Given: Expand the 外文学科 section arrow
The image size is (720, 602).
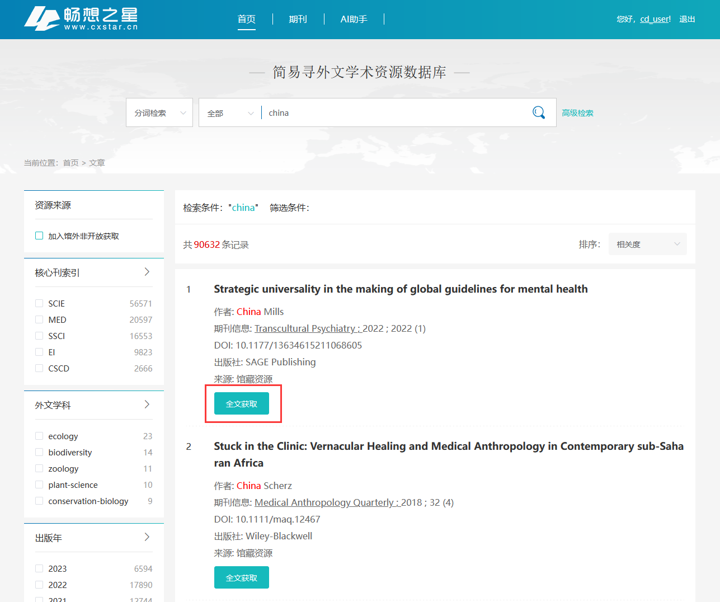Looking at the screenshot, I should click(147, 405).
